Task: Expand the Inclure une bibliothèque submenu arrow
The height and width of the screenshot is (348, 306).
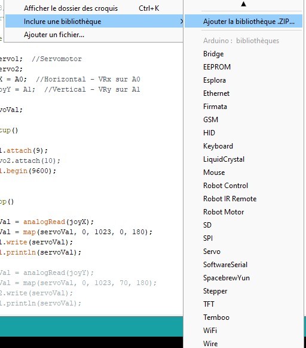Action: click(x=182, y=22)
